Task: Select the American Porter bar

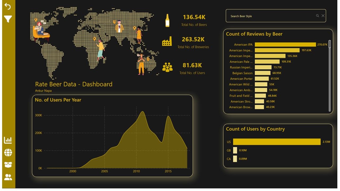Action: pos(262,79)
